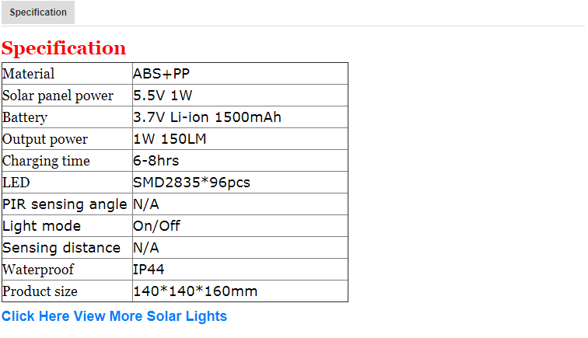Select the Solar panel power label
Image resolution: width=588 pixels, height=338 pixels.
click(58, 96)
